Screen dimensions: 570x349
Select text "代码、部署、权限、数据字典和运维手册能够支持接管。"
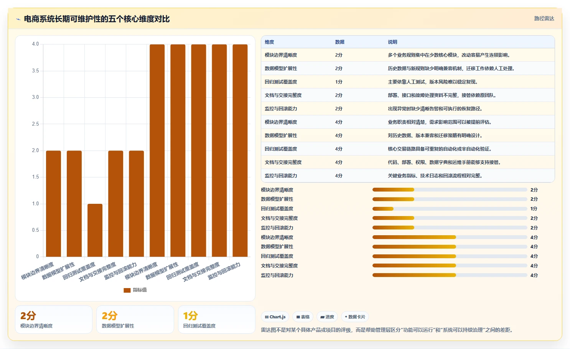(x=444, y=162)
